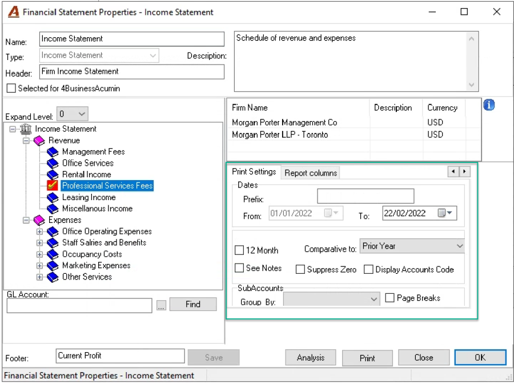Confirm with the OK button
The height and width of the screenshot is (383, 514).
pos(480,357)
